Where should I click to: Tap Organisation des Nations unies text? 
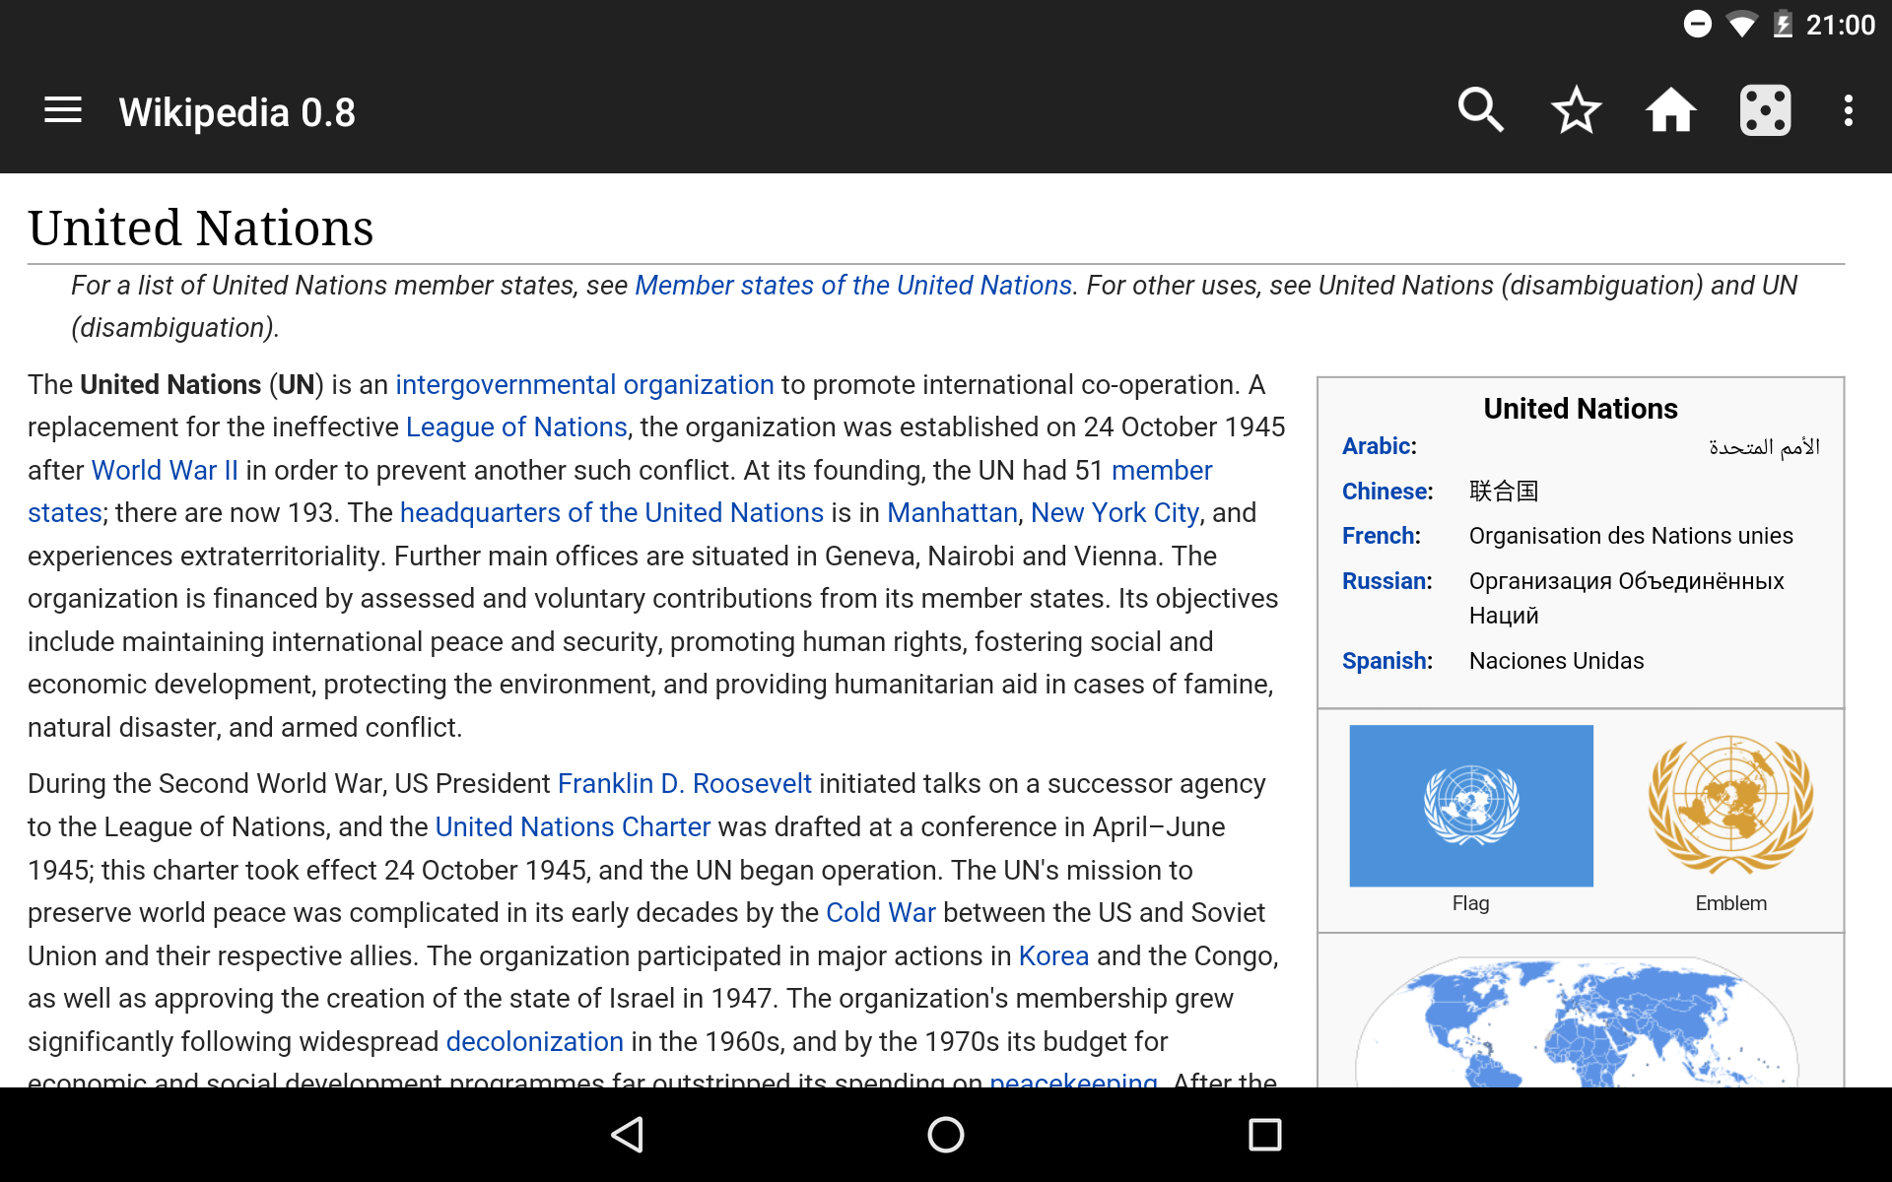coord(1631,536)
